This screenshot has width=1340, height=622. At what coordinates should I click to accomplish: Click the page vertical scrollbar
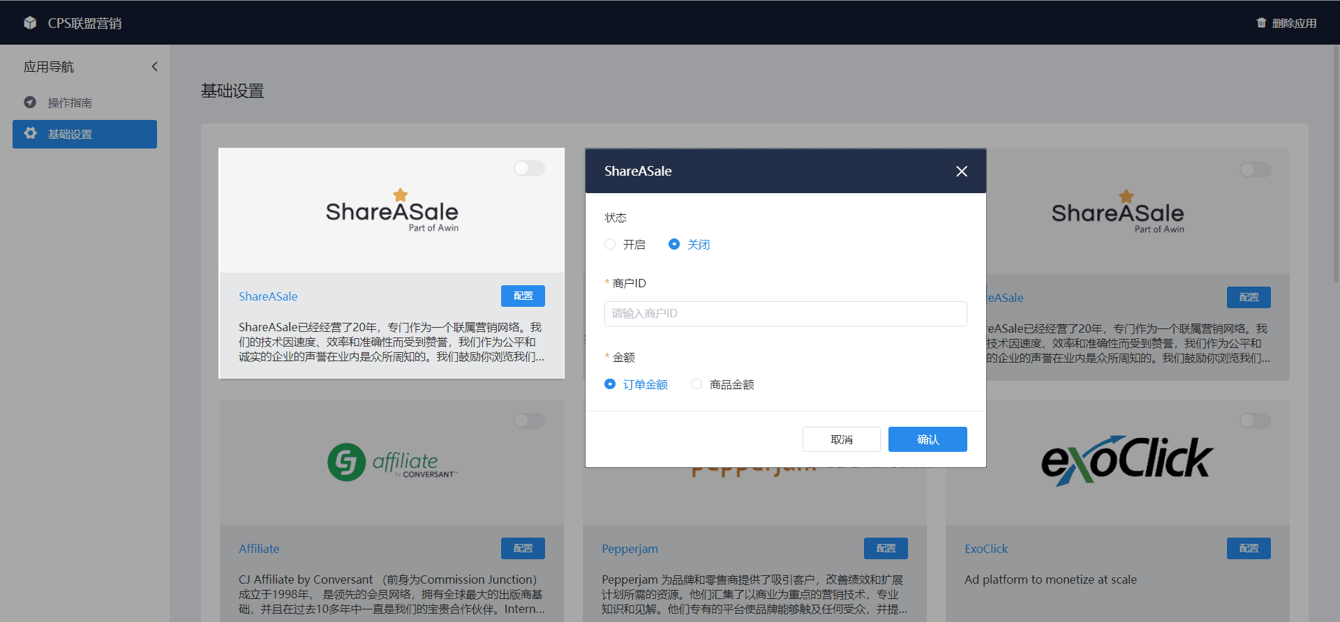(x=1336, y=164)
